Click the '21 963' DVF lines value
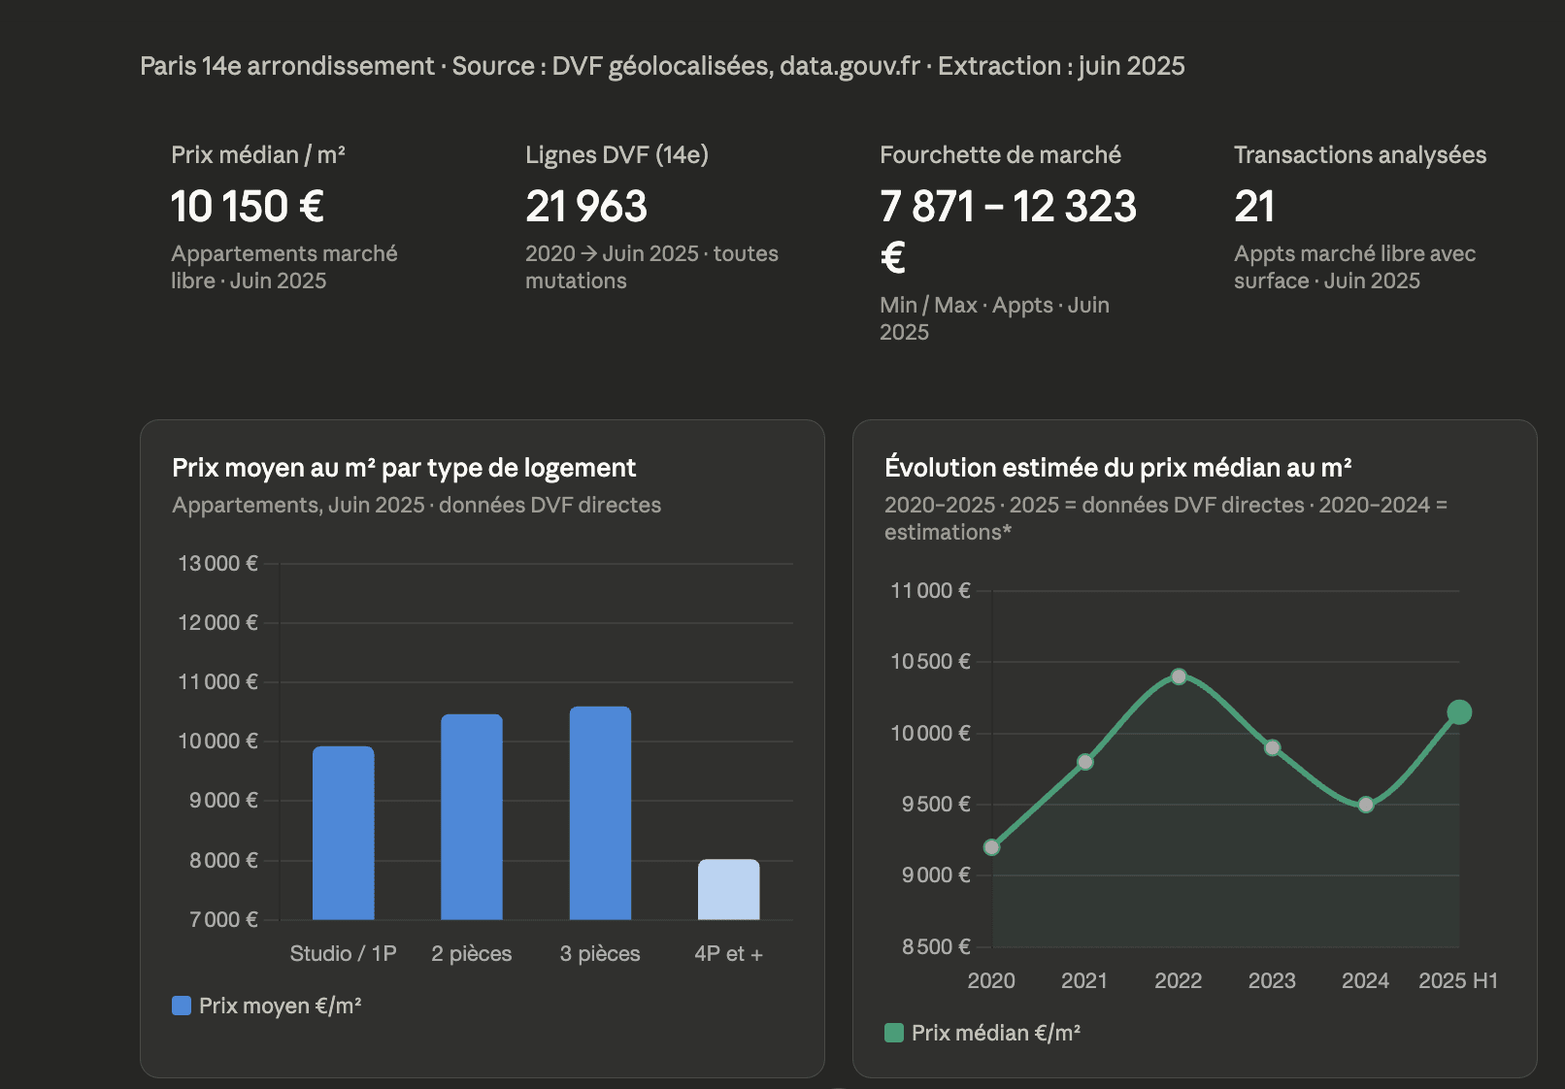 [586, 206]
